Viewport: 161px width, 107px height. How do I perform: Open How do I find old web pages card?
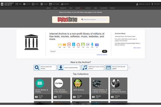click(116, 68)
